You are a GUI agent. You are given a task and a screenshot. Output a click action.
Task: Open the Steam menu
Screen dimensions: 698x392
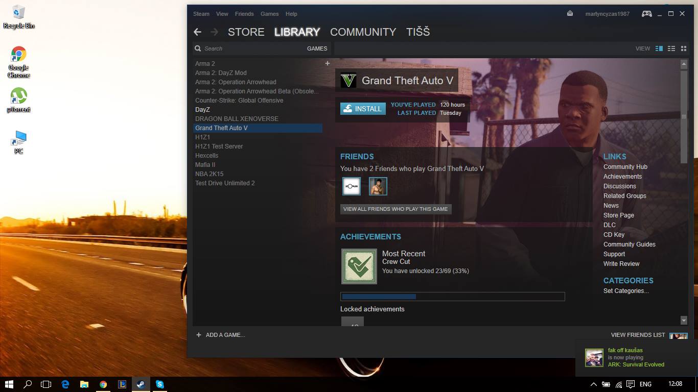point(201,14)
